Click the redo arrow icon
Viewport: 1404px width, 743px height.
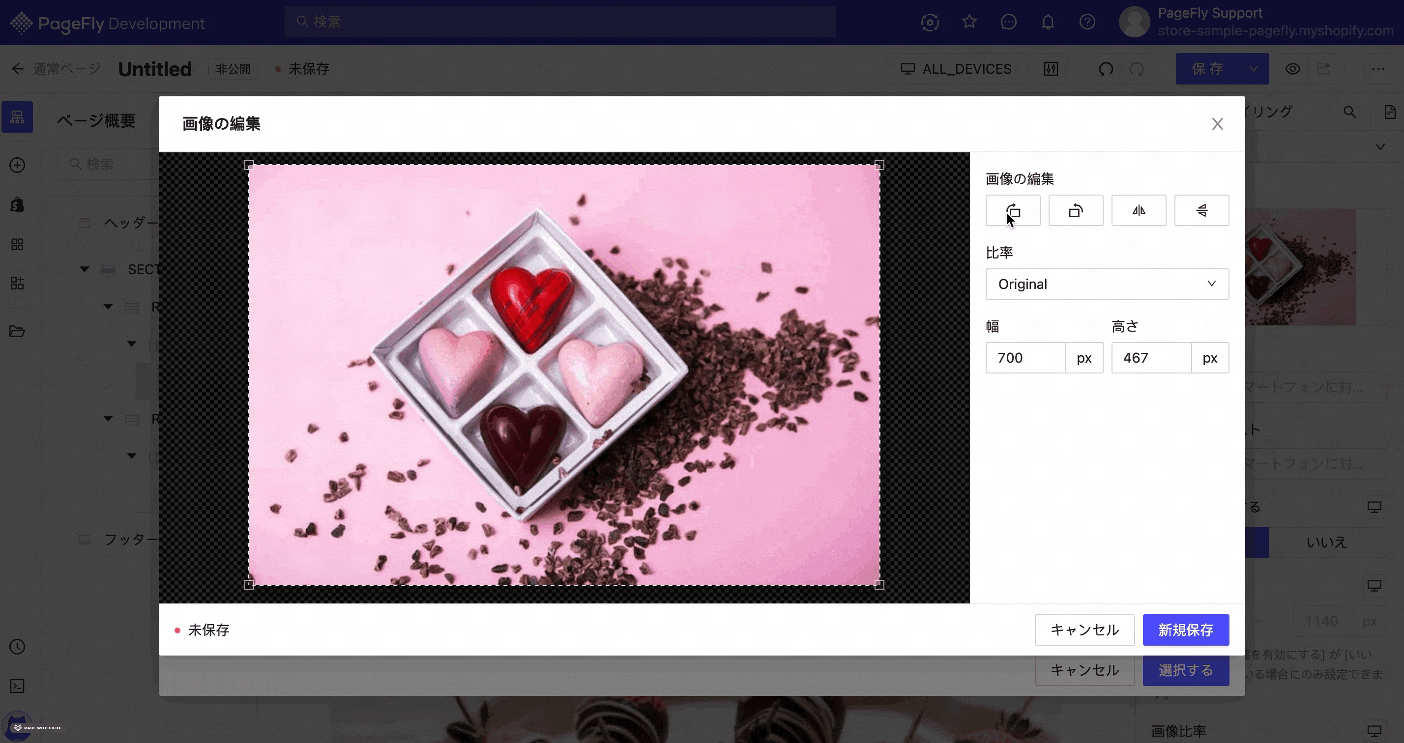[1137, 69]
